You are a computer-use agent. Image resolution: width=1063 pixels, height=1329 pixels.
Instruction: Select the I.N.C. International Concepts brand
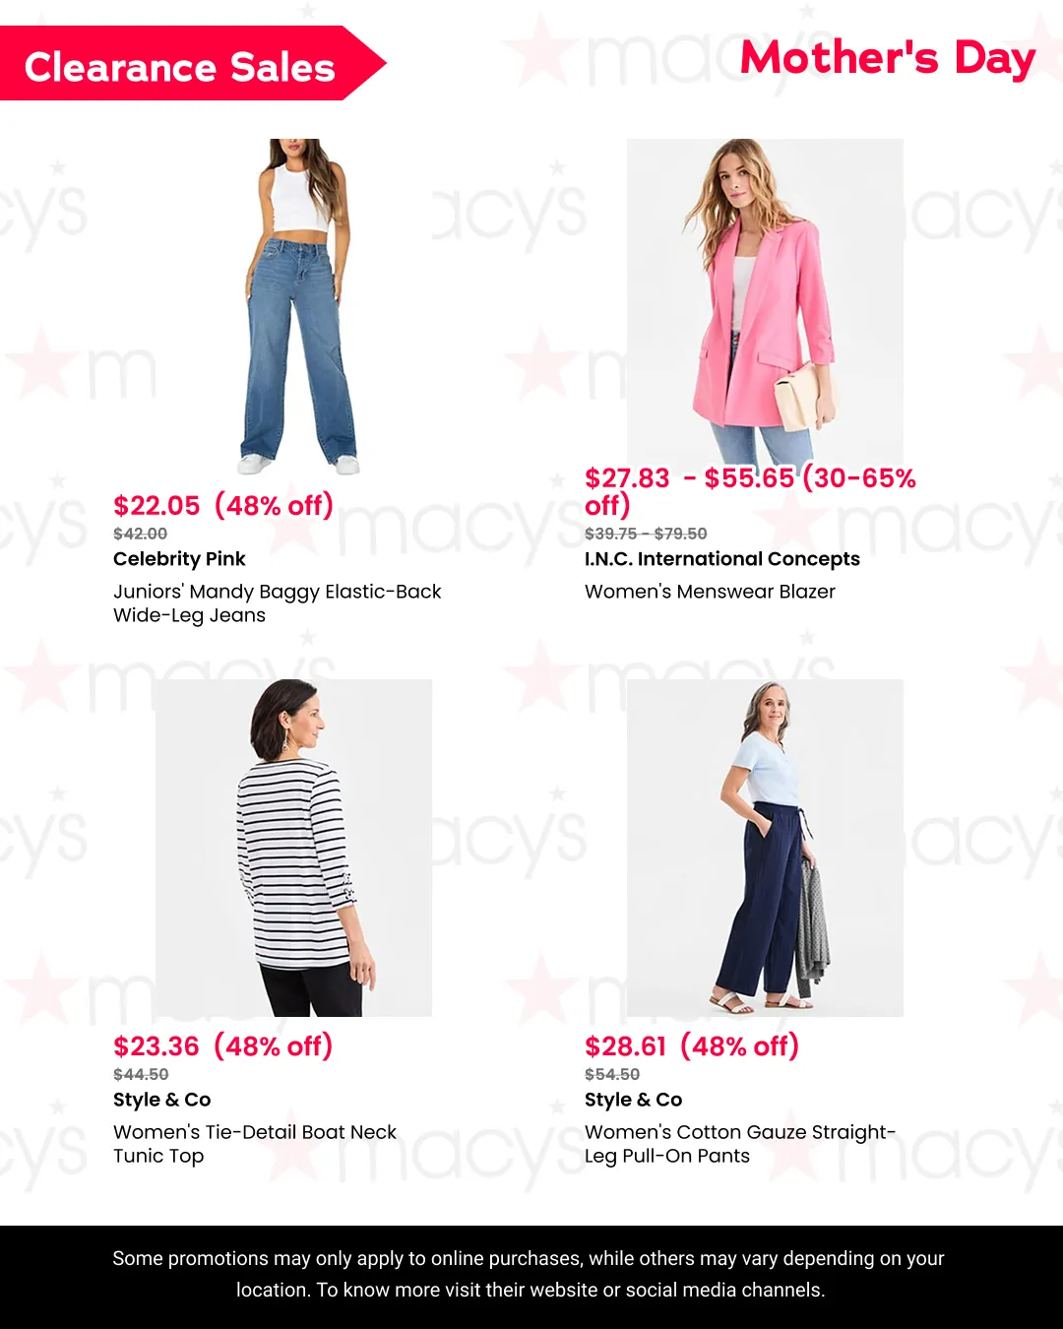(722, 559)
